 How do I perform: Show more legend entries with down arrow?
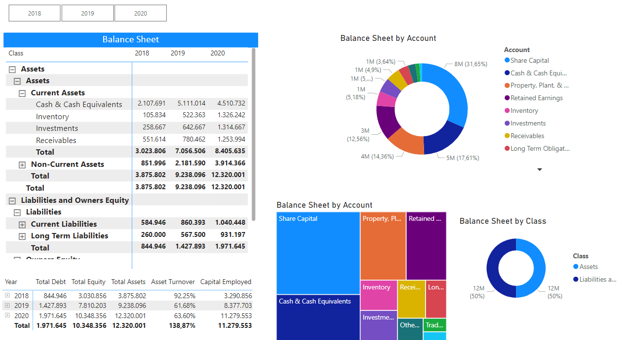click(539, 169)
